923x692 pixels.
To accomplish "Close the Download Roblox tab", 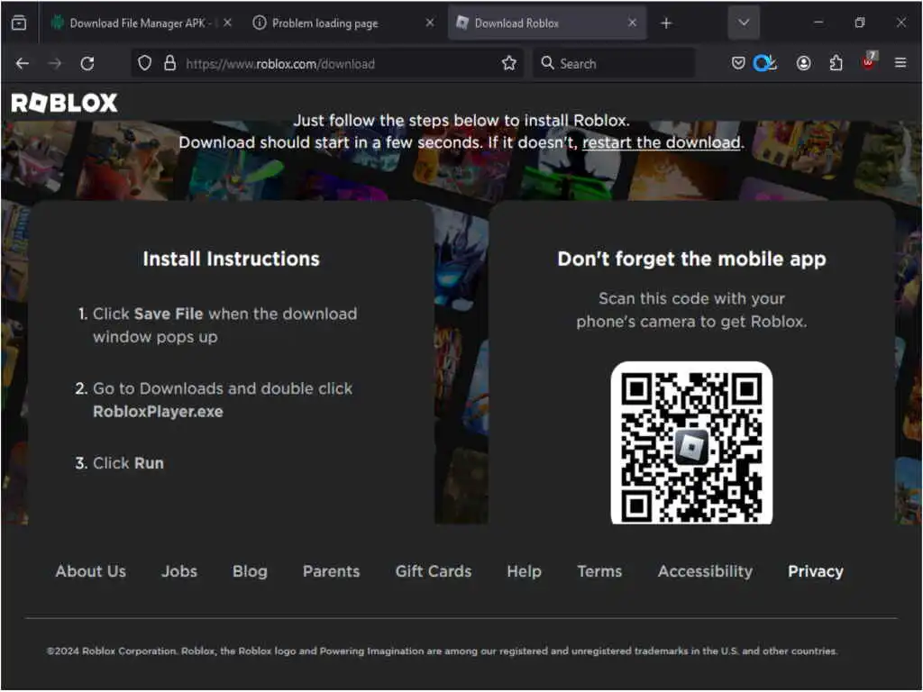I will (x=632, y=23).
